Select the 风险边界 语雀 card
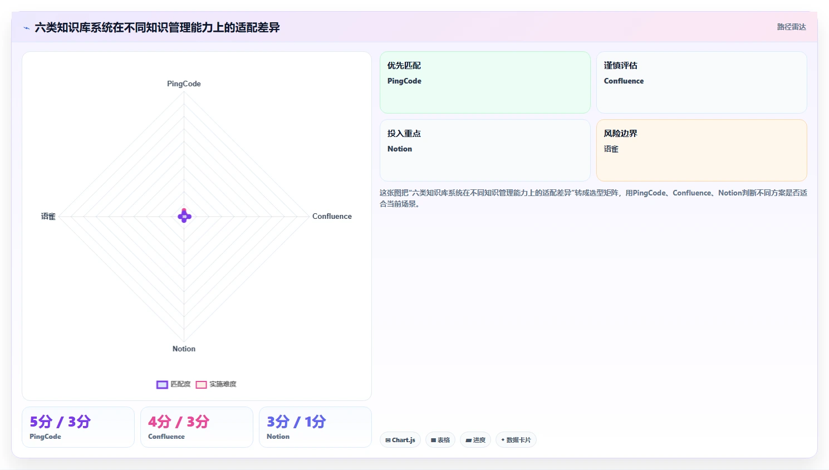Image resolution: width=829 pixels, height=470 pixels. pos(702,150)
